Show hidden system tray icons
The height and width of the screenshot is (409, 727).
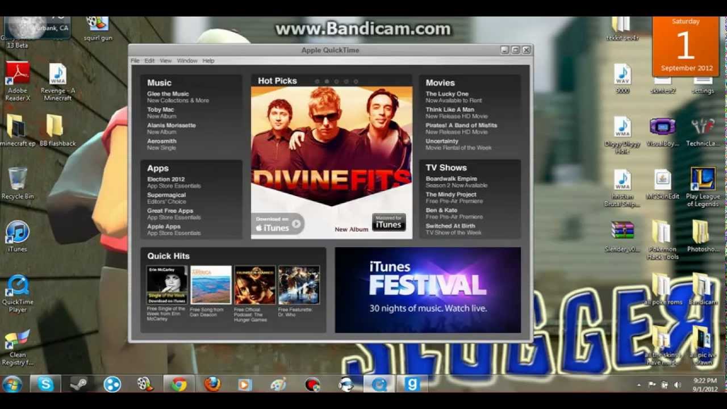point(640,385)
